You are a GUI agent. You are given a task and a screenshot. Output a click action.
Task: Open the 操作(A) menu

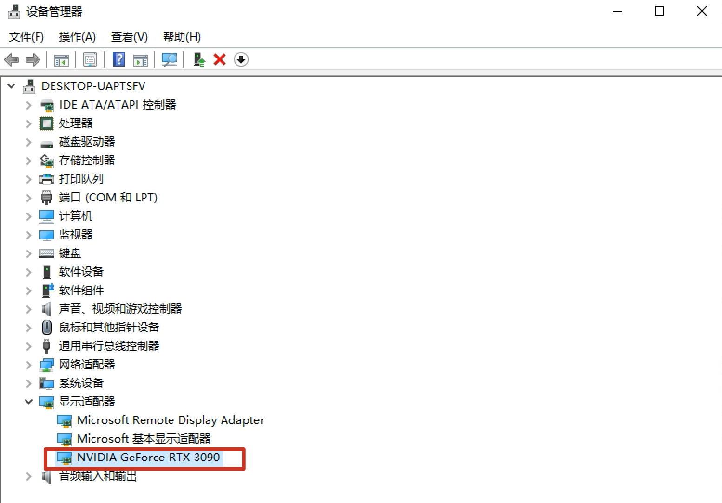click(77, 37)
